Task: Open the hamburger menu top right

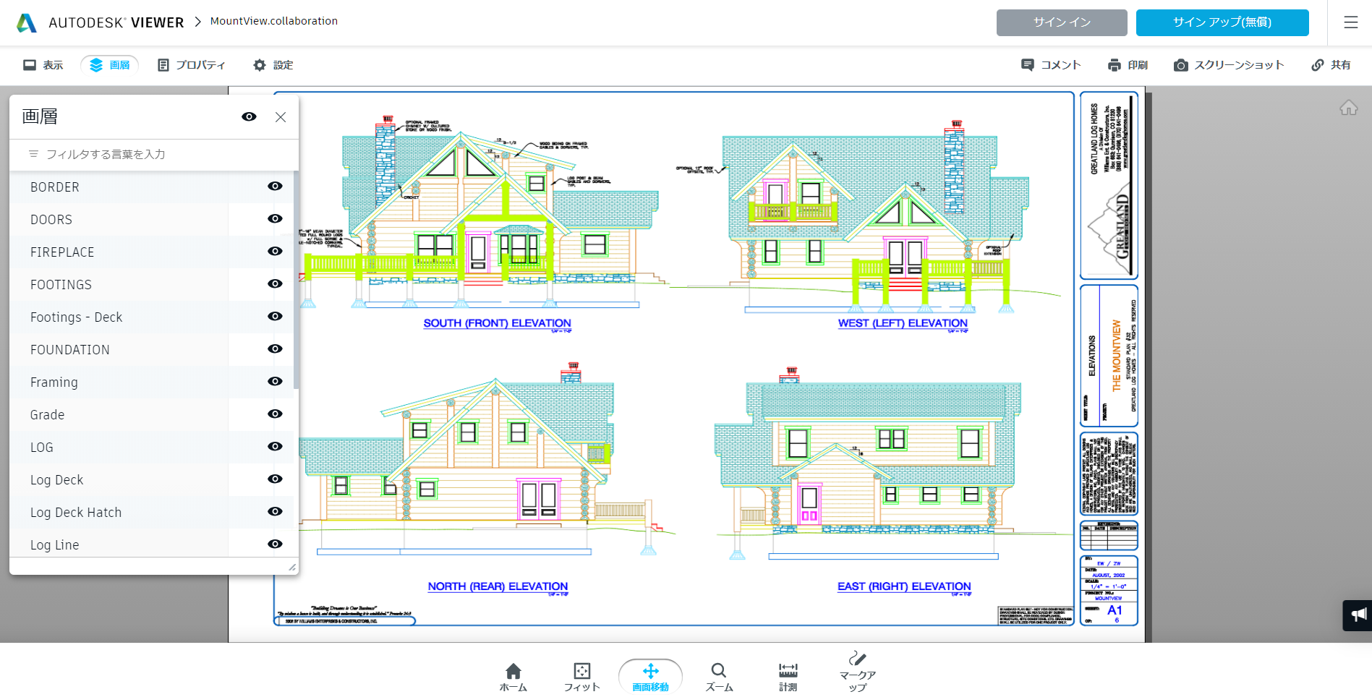Action: click(x=1351, y=22)
